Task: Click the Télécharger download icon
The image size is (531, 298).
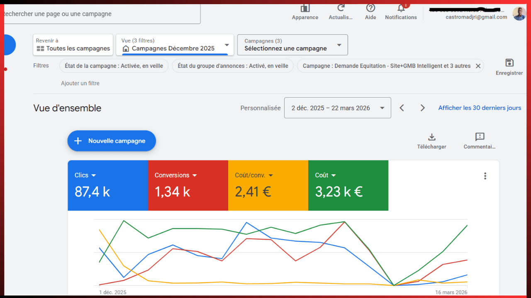Action: click(x=431, y=137)
